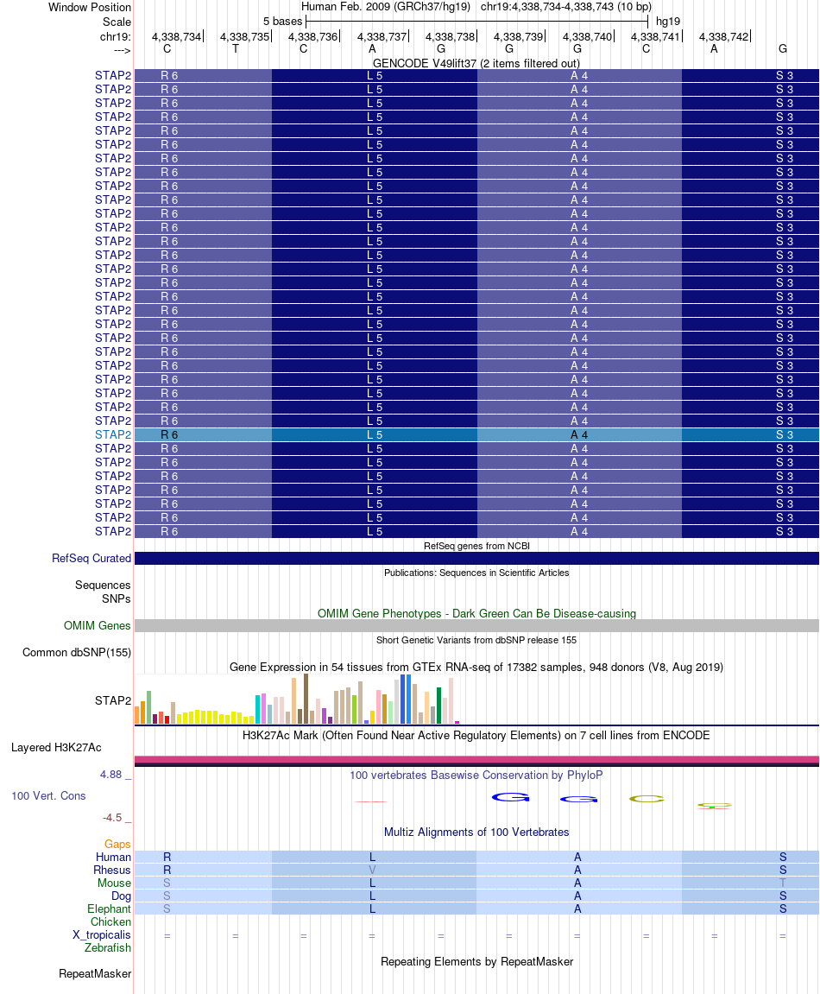Click the Sequences track label
The height and width of the screenshot is (994, 820).
coord(103,586)
